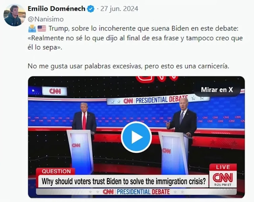Click the "Mirar en X" button
254x202 pixels.
(217, 90)
